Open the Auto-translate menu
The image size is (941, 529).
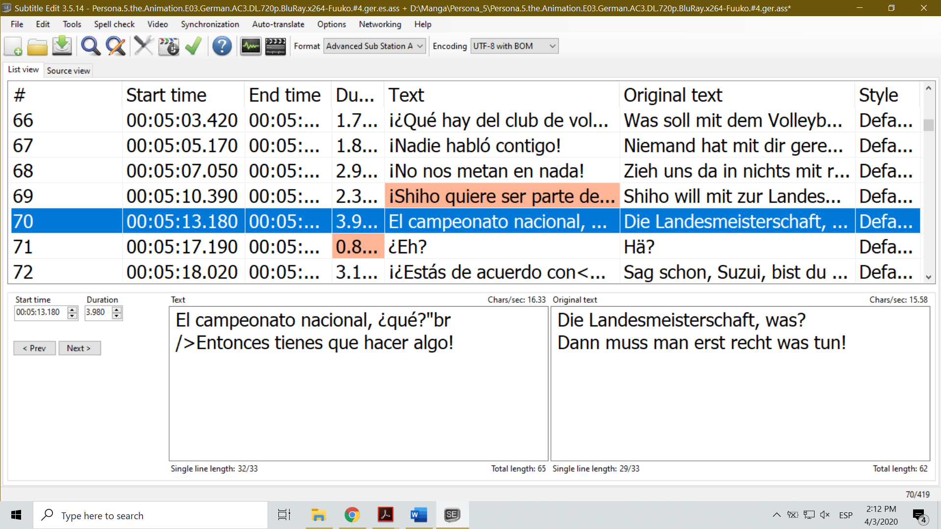(x=278, y=24)
